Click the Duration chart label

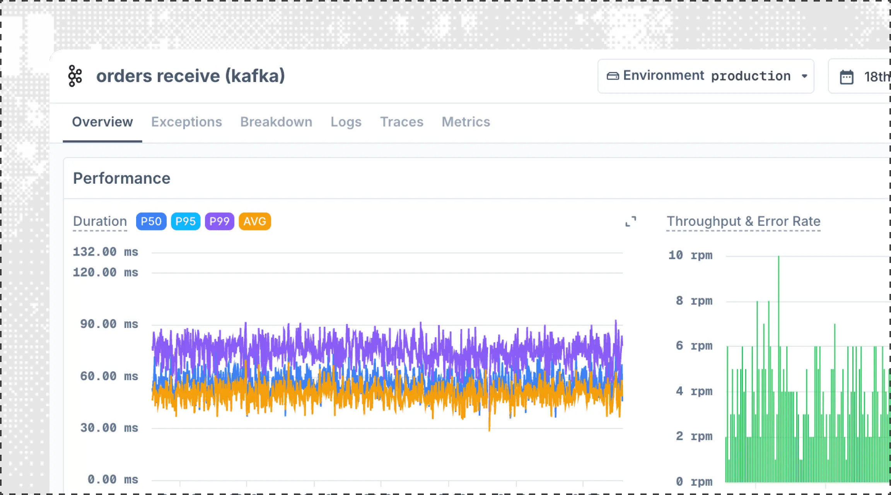(x=100, y=221)
